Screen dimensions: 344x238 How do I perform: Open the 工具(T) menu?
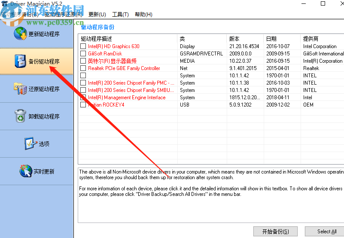(120, 15)
